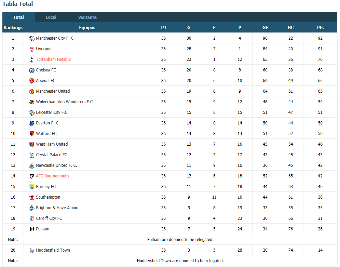Click Manchester City's 90 goals scored value

click(x=265, y=38)
